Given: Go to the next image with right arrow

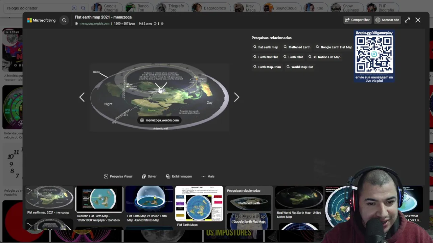Looking at the screenshot, I should (236, 97).
